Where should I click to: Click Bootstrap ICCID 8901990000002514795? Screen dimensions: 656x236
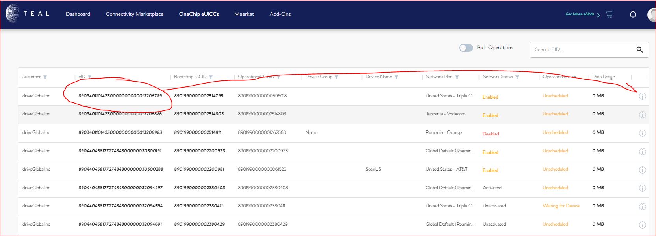198,96
